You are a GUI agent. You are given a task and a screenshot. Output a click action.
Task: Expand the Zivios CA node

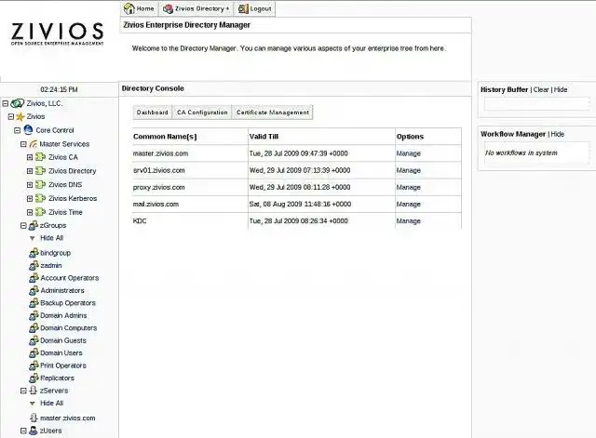click(30, 157)
